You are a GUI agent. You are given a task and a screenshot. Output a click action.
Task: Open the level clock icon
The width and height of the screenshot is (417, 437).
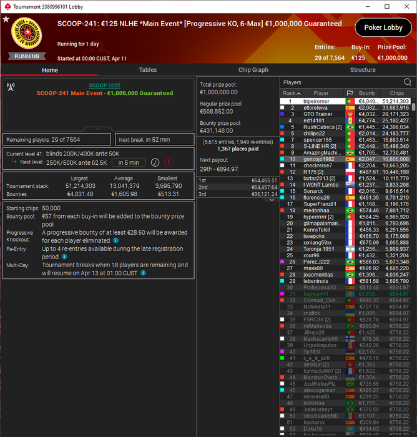[x=155, y=162]
